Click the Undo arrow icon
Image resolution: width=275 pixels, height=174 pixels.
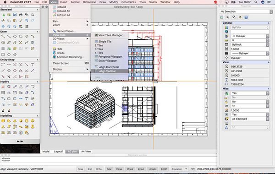tap(27, 21)
